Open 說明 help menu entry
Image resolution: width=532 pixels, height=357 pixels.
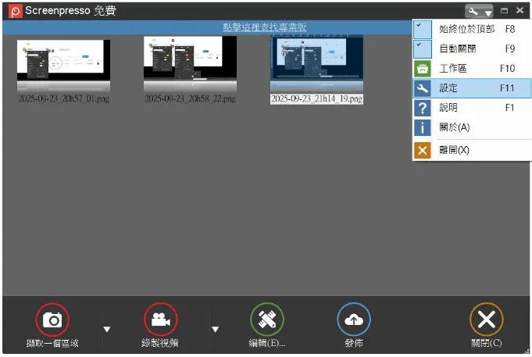click(x=472, y=108)
